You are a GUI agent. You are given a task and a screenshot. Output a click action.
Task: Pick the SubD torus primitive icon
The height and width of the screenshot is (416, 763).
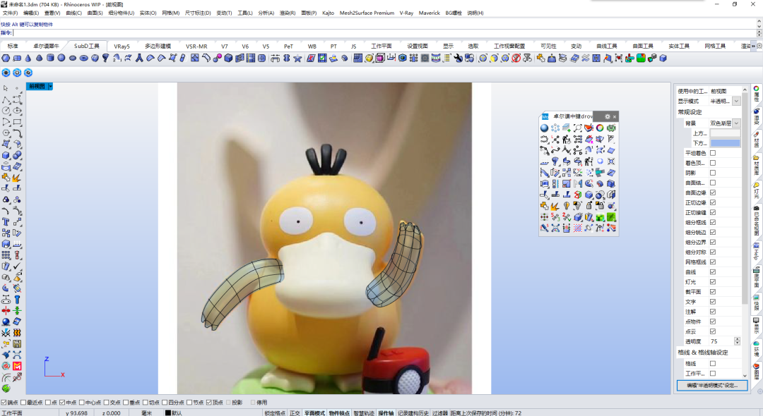(x=83, y=59)
